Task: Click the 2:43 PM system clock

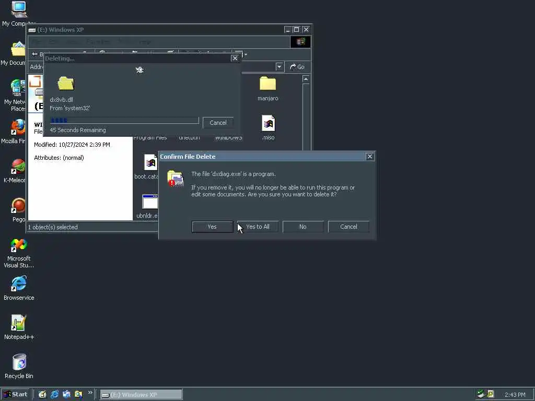Action: coord(515,395)
